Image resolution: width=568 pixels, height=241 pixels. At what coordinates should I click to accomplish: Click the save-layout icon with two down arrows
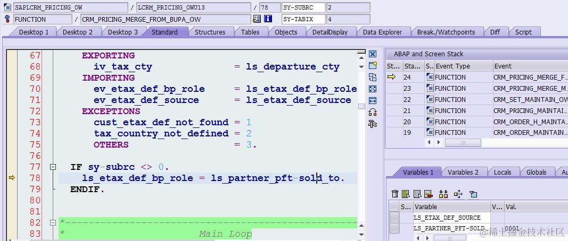(x=443, y=194)
